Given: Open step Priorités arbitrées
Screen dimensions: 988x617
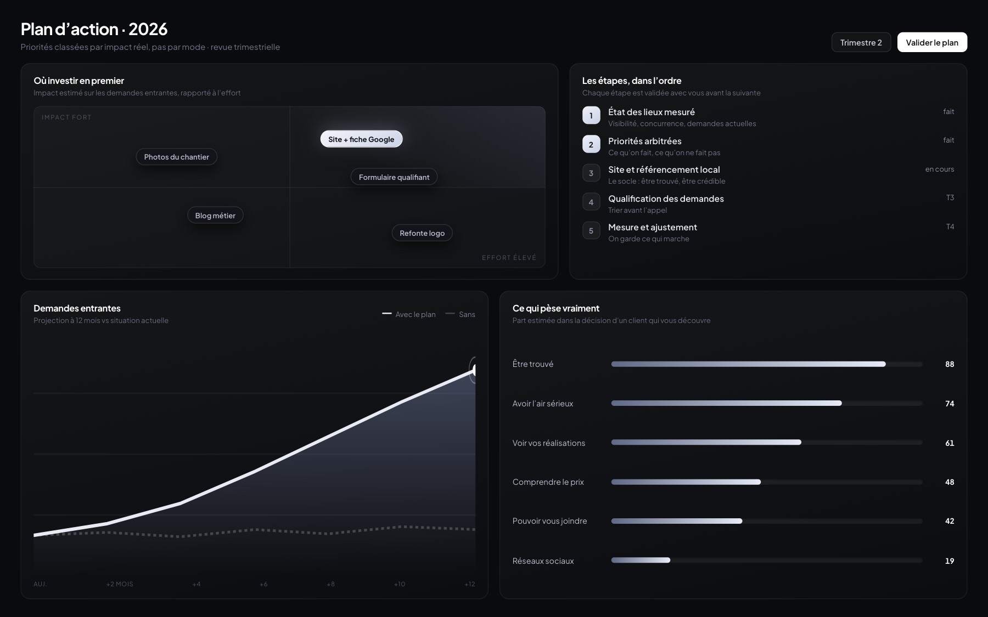Looking at the screenshot, I should pyautogui.click(x=768, y=146).
